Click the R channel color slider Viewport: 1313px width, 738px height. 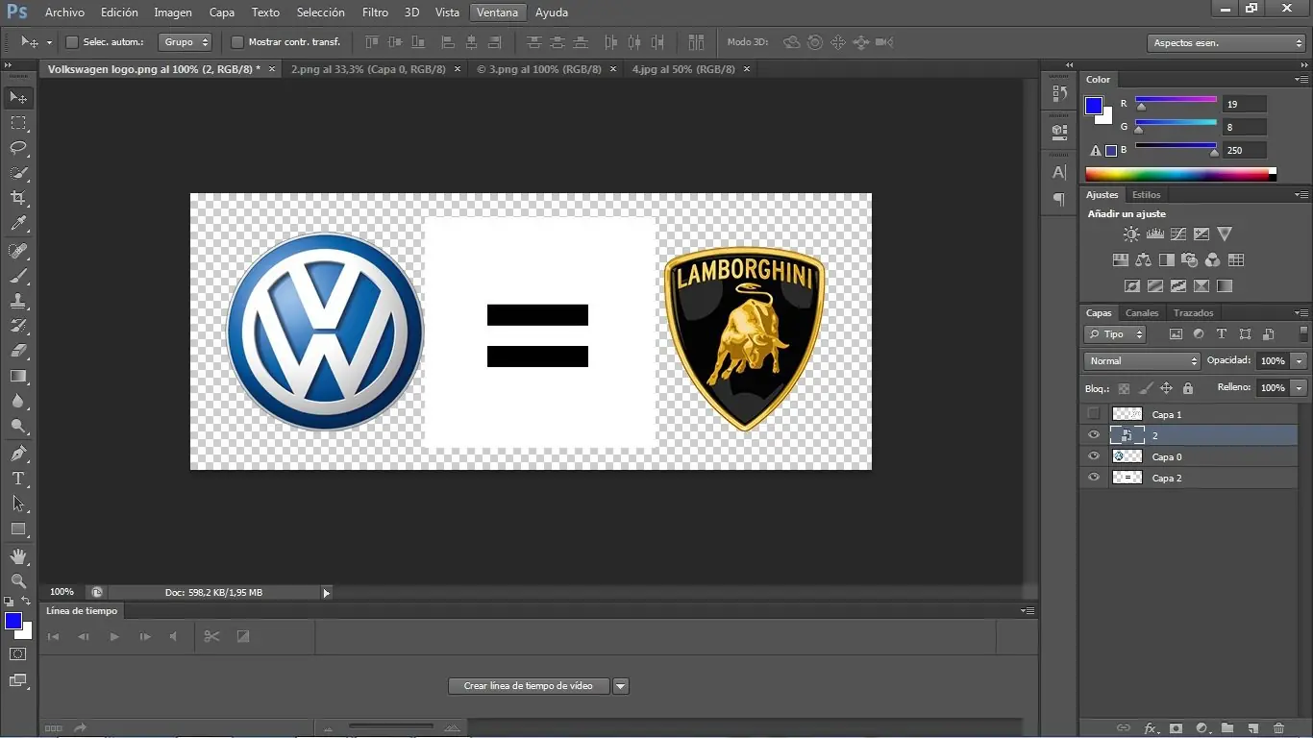click(x=1177, y=101)
